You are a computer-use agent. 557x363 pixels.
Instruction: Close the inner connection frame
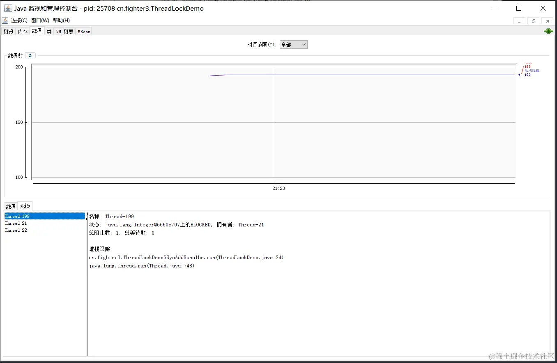[x=547, y=21]
